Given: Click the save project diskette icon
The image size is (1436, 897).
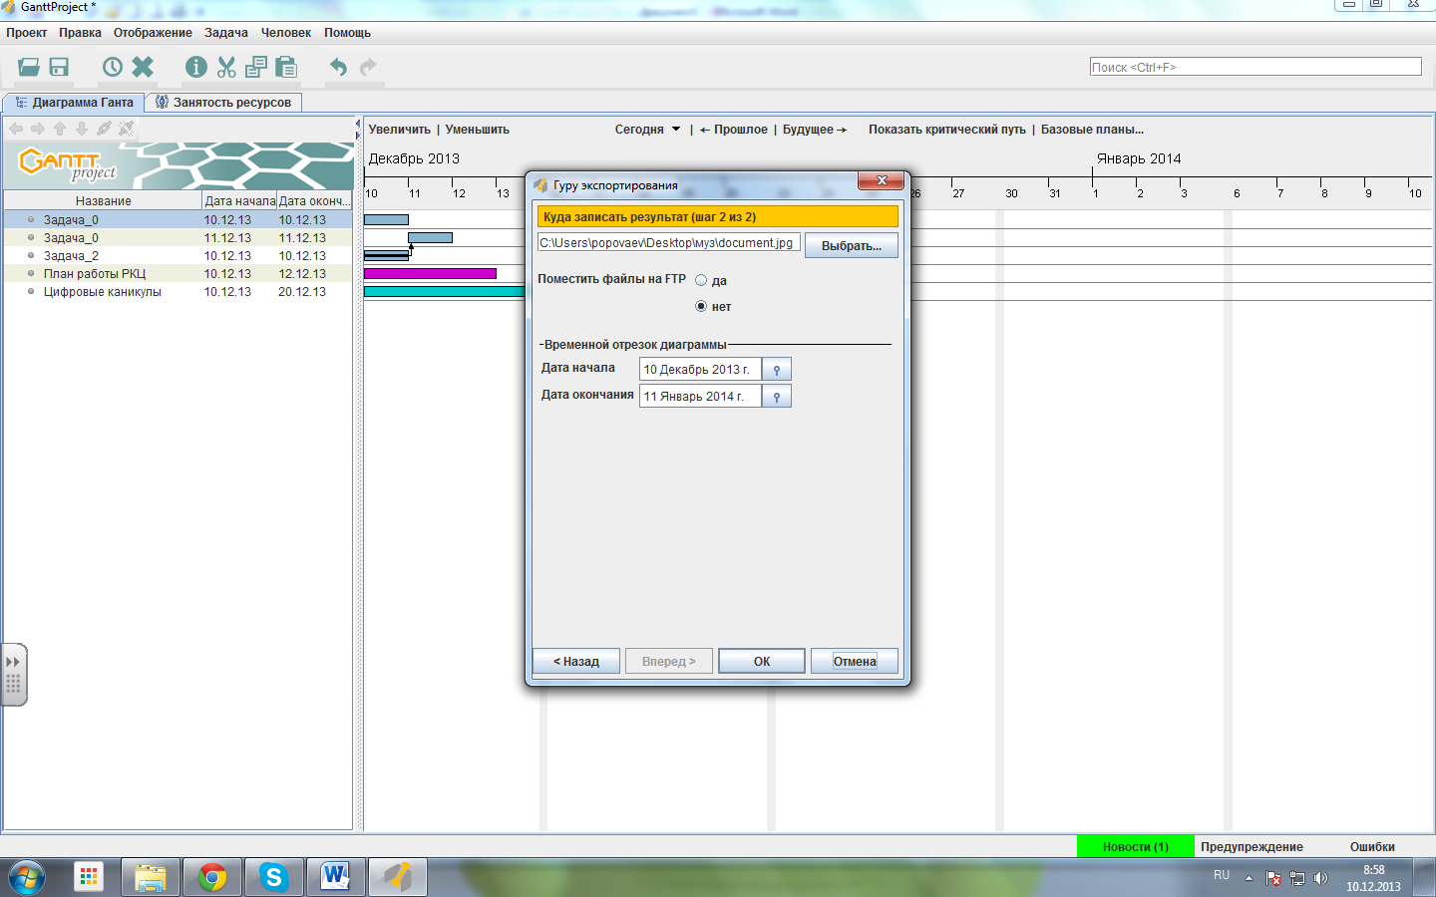Looking at the screenshot, I should point(59,67).
